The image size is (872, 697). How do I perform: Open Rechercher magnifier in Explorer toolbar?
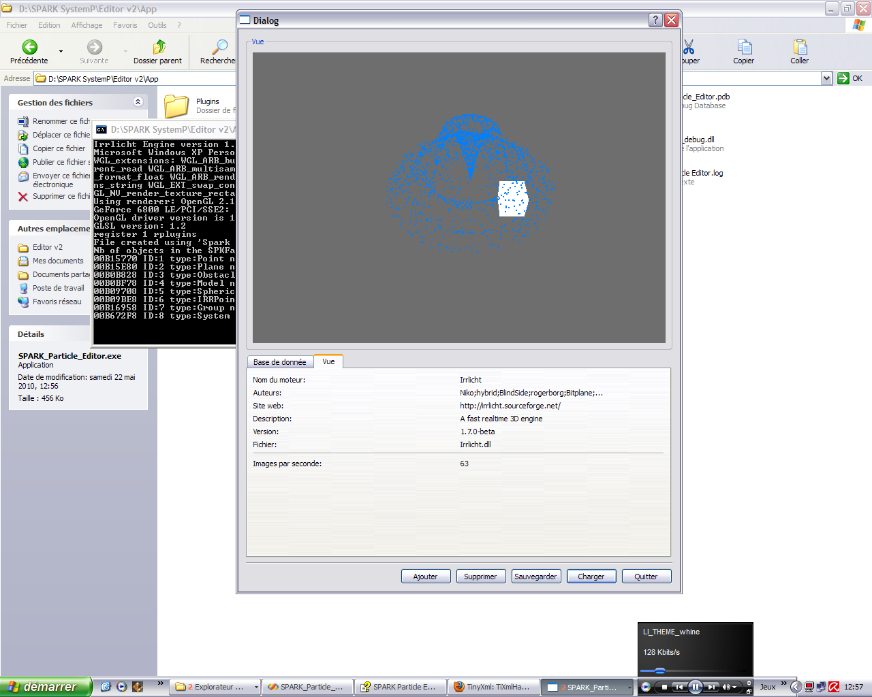point(219,47)
